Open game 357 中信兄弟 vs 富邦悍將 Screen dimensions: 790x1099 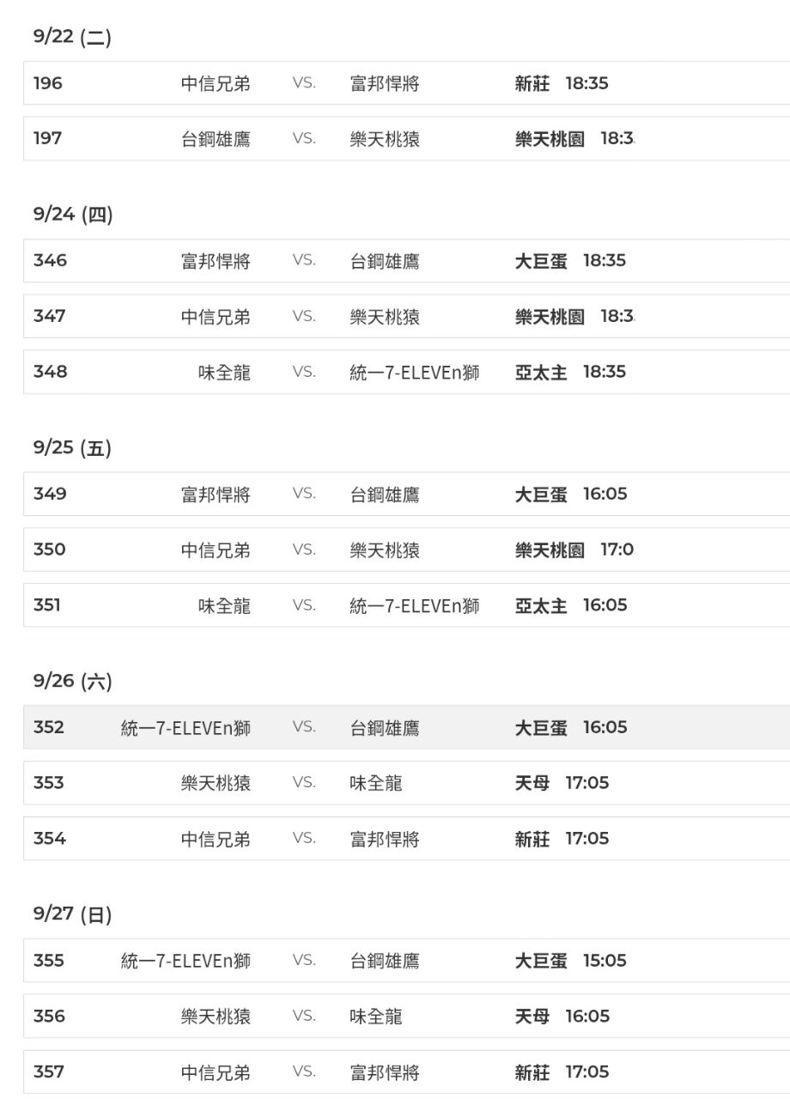(x=407, y=1072)
